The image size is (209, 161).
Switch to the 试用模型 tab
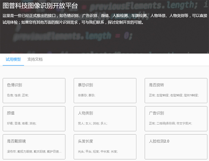tap(13, 59)
